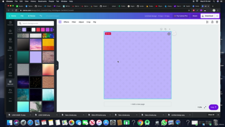Open zoom level 112% menu
225x127 pixels.
(x=200, y=107)
